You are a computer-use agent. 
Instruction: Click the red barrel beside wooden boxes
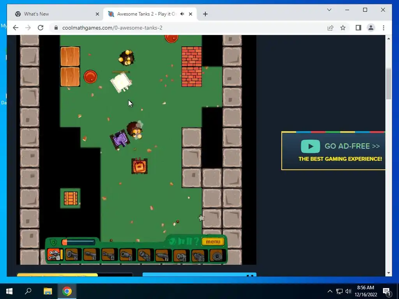(x=90, y=77)
